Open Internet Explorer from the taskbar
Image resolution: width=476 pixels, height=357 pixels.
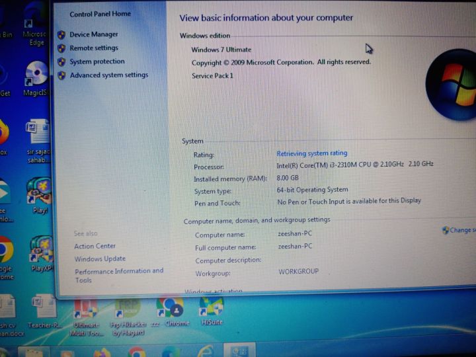pyautogui.click(x=206, y=352)
